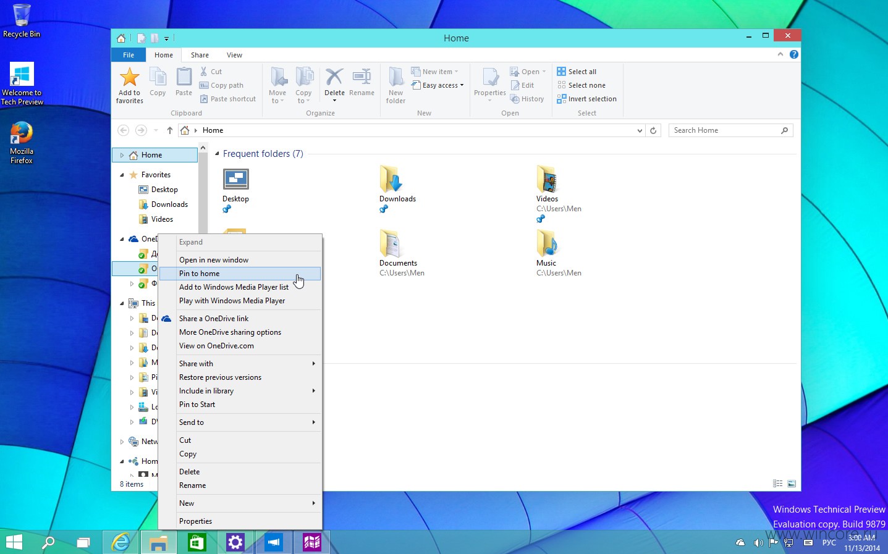Click Paste shortcut in Clipboard group
This screenshot has width=888, height=554.
coord(228,99)
